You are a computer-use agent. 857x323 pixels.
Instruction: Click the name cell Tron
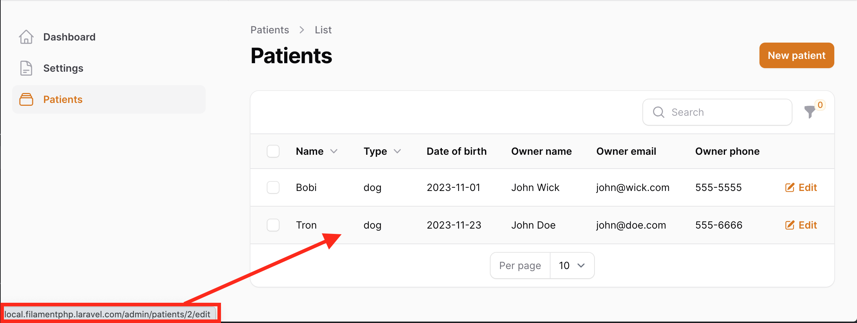(x=306, y=225)
